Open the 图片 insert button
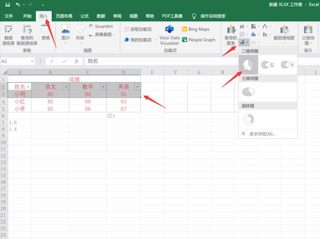 click(66, 34)
